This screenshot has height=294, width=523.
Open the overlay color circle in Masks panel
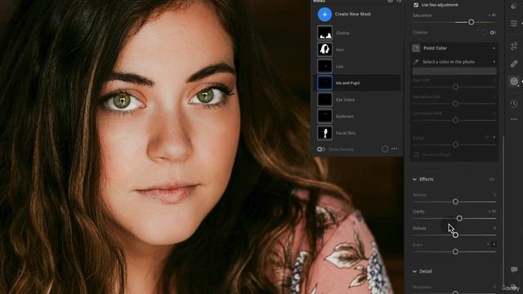[x=385, y=149]
